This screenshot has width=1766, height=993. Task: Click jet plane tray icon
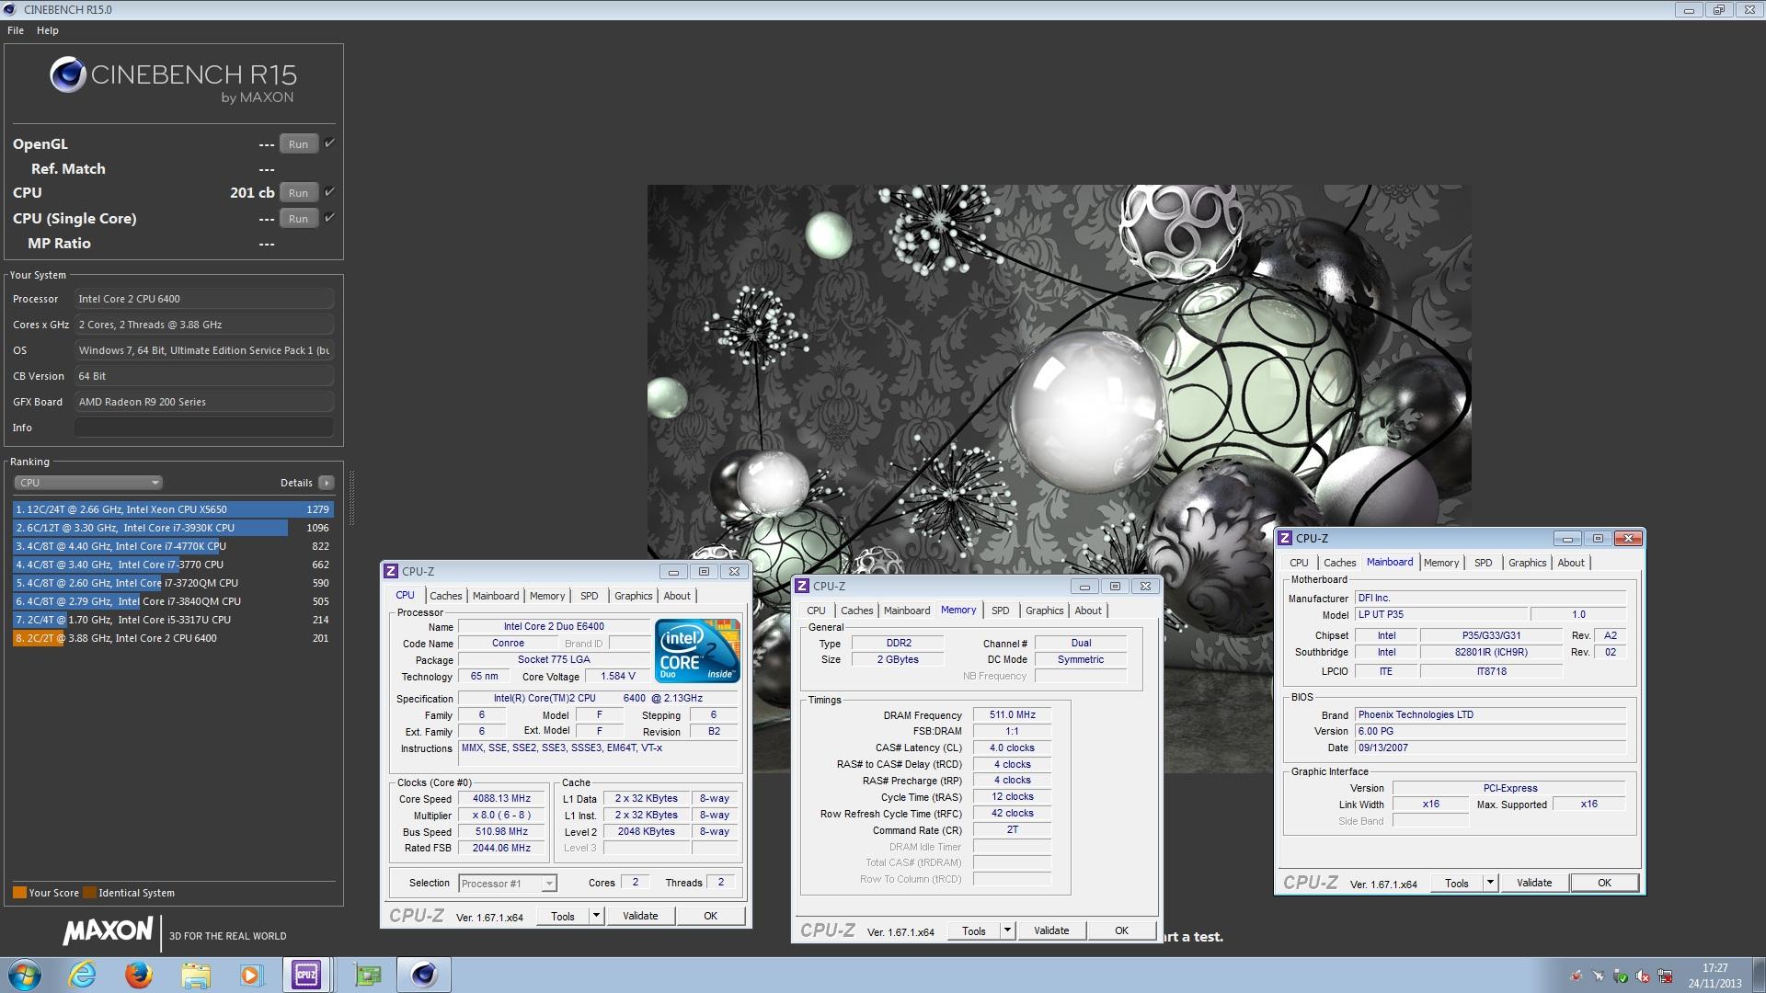(1599, 976)
